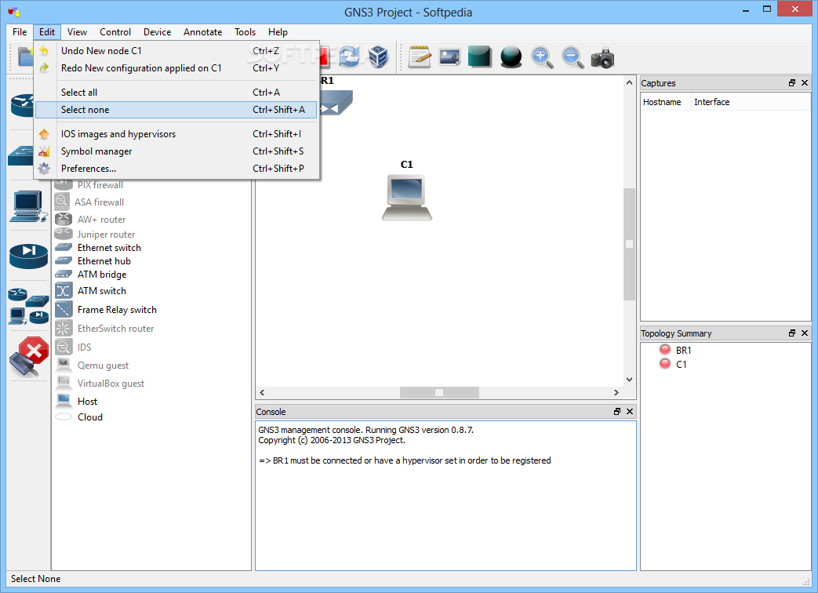
Task: Click the camera screenshot icon
Action: click(x=602, y=57)
